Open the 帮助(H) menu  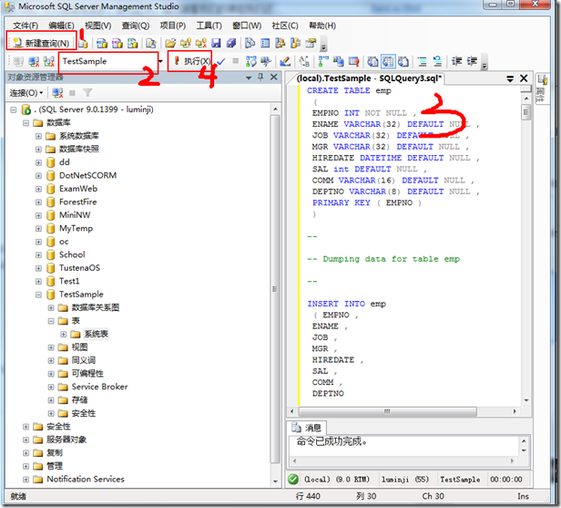(x=322, y=26)
